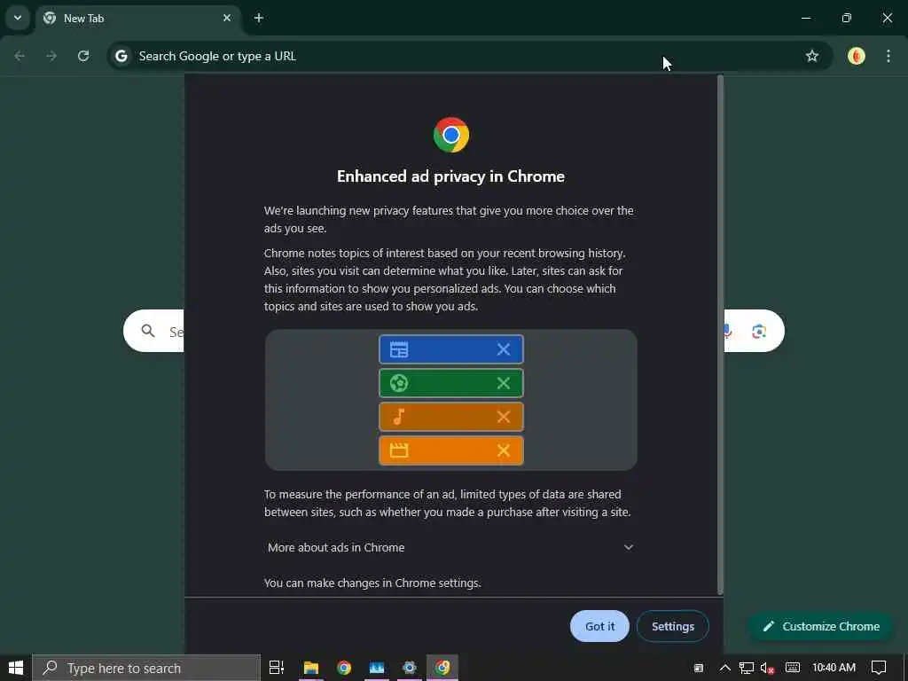Open File Explorer from the taskbar

click(311, 668)
